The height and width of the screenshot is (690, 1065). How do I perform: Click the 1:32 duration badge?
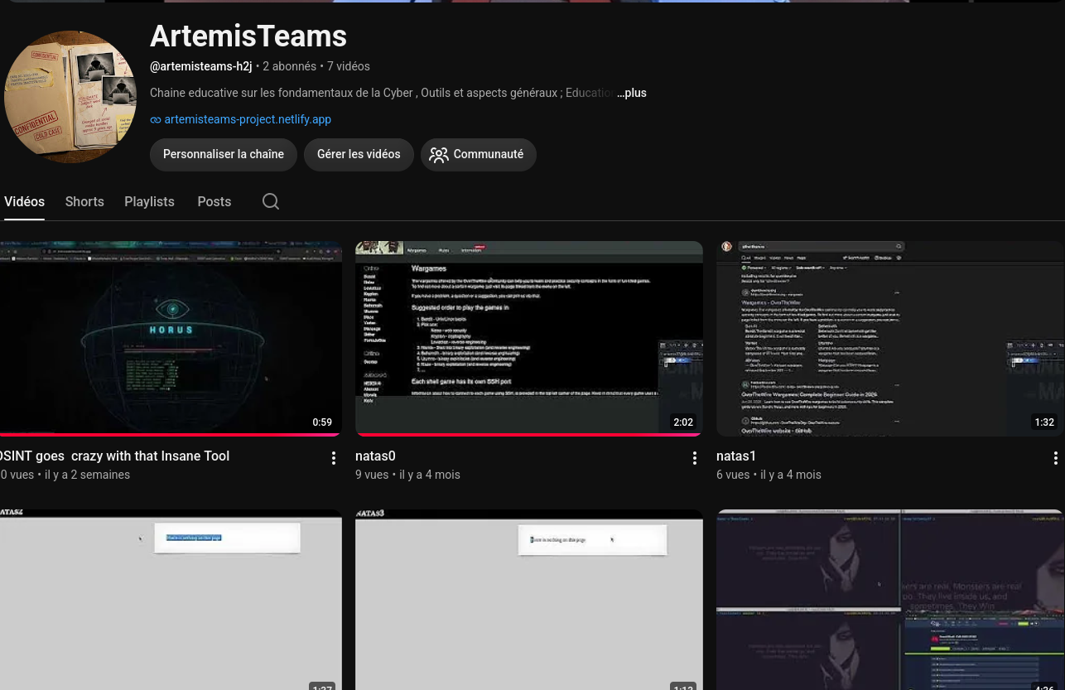click(1044, 422)
